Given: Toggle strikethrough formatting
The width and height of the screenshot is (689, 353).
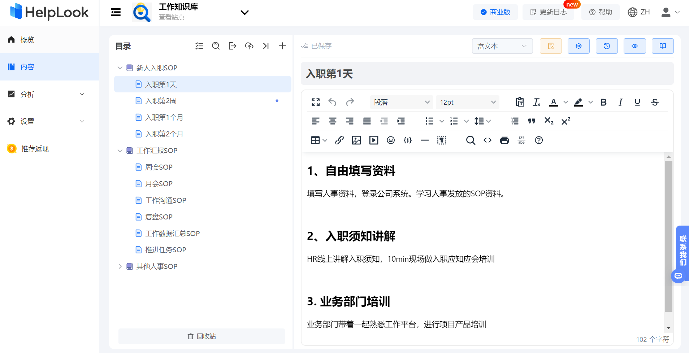Looking at the screenshot, I should [x=655, y=102].
